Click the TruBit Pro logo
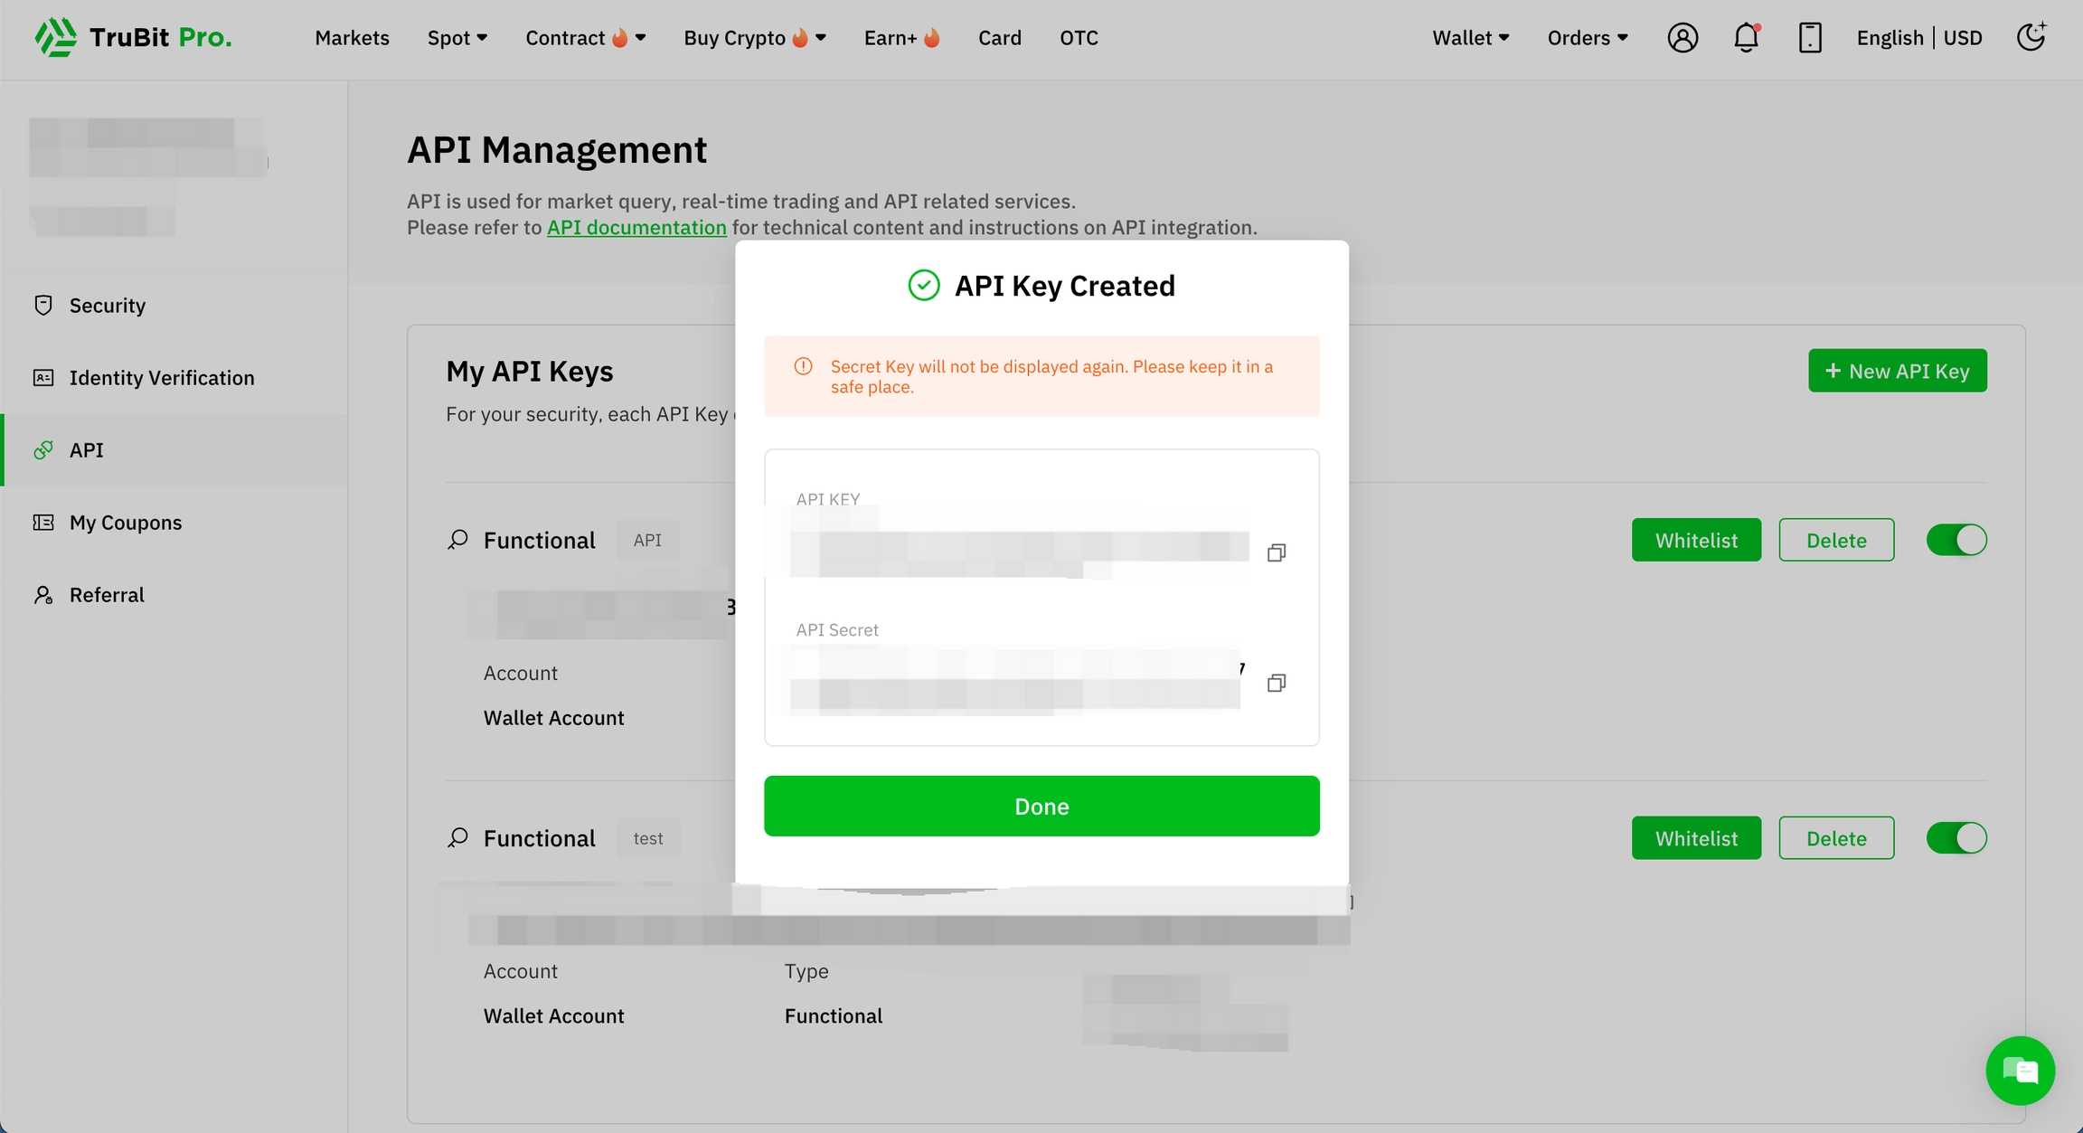The width and height of the screenshot is (2083, 1133). tap(134, 37)
